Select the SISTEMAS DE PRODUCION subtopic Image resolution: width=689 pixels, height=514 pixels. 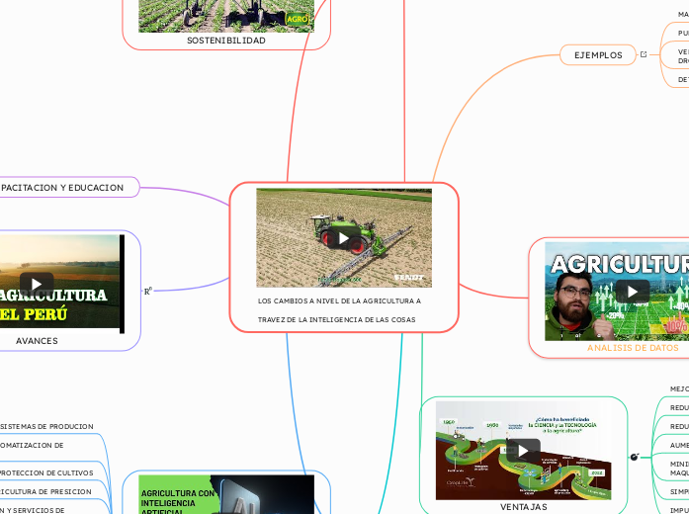tap(46, 427)
